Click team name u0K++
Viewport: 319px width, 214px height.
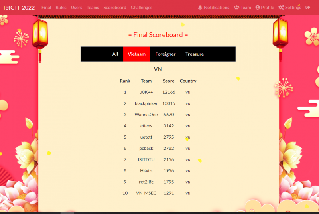point(146,92)
